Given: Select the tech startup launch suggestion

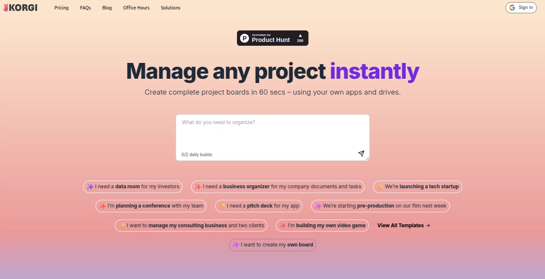Looking at the screenshot, I should click(417, 187).
